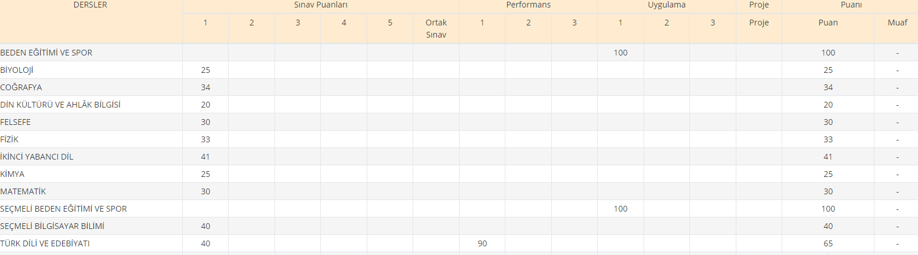Click the Ortak Sınav column header
This screenshot has height=255, width=918.
436,28
